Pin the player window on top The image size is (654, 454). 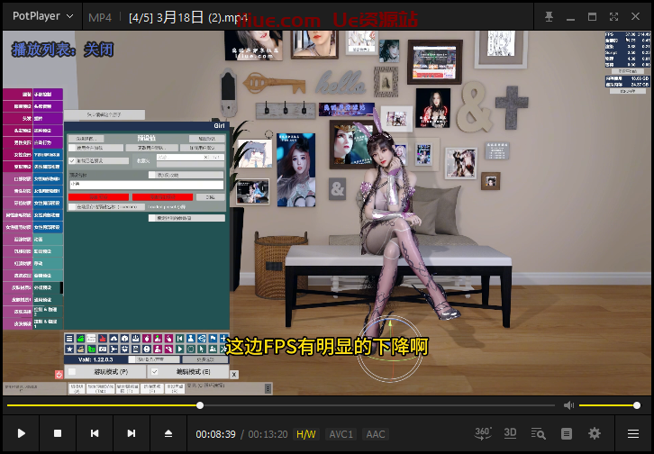[x=549, y=17]
